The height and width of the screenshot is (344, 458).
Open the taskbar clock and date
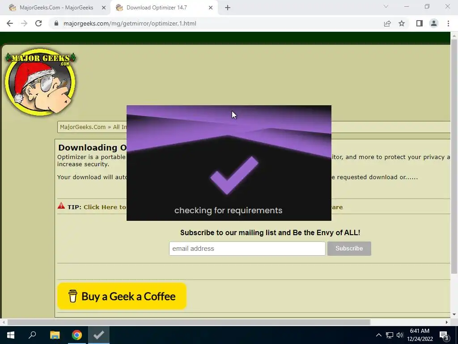(x=420, y=335)
